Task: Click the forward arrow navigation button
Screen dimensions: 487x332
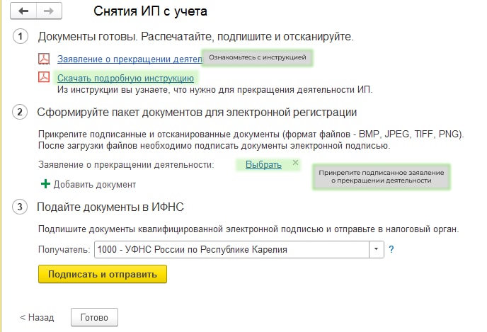Action: pos(48,11)
